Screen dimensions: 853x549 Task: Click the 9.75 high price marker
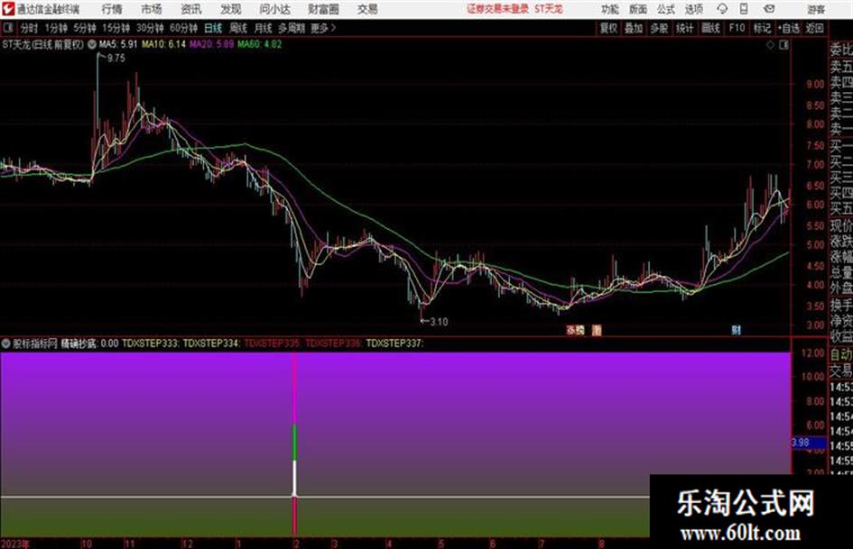(x=116, y=59)
